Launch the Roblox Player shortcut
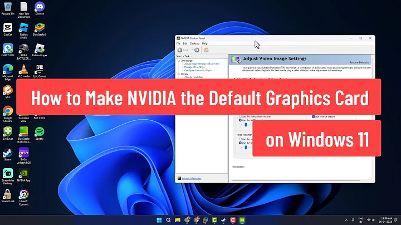 coord(40,50)
